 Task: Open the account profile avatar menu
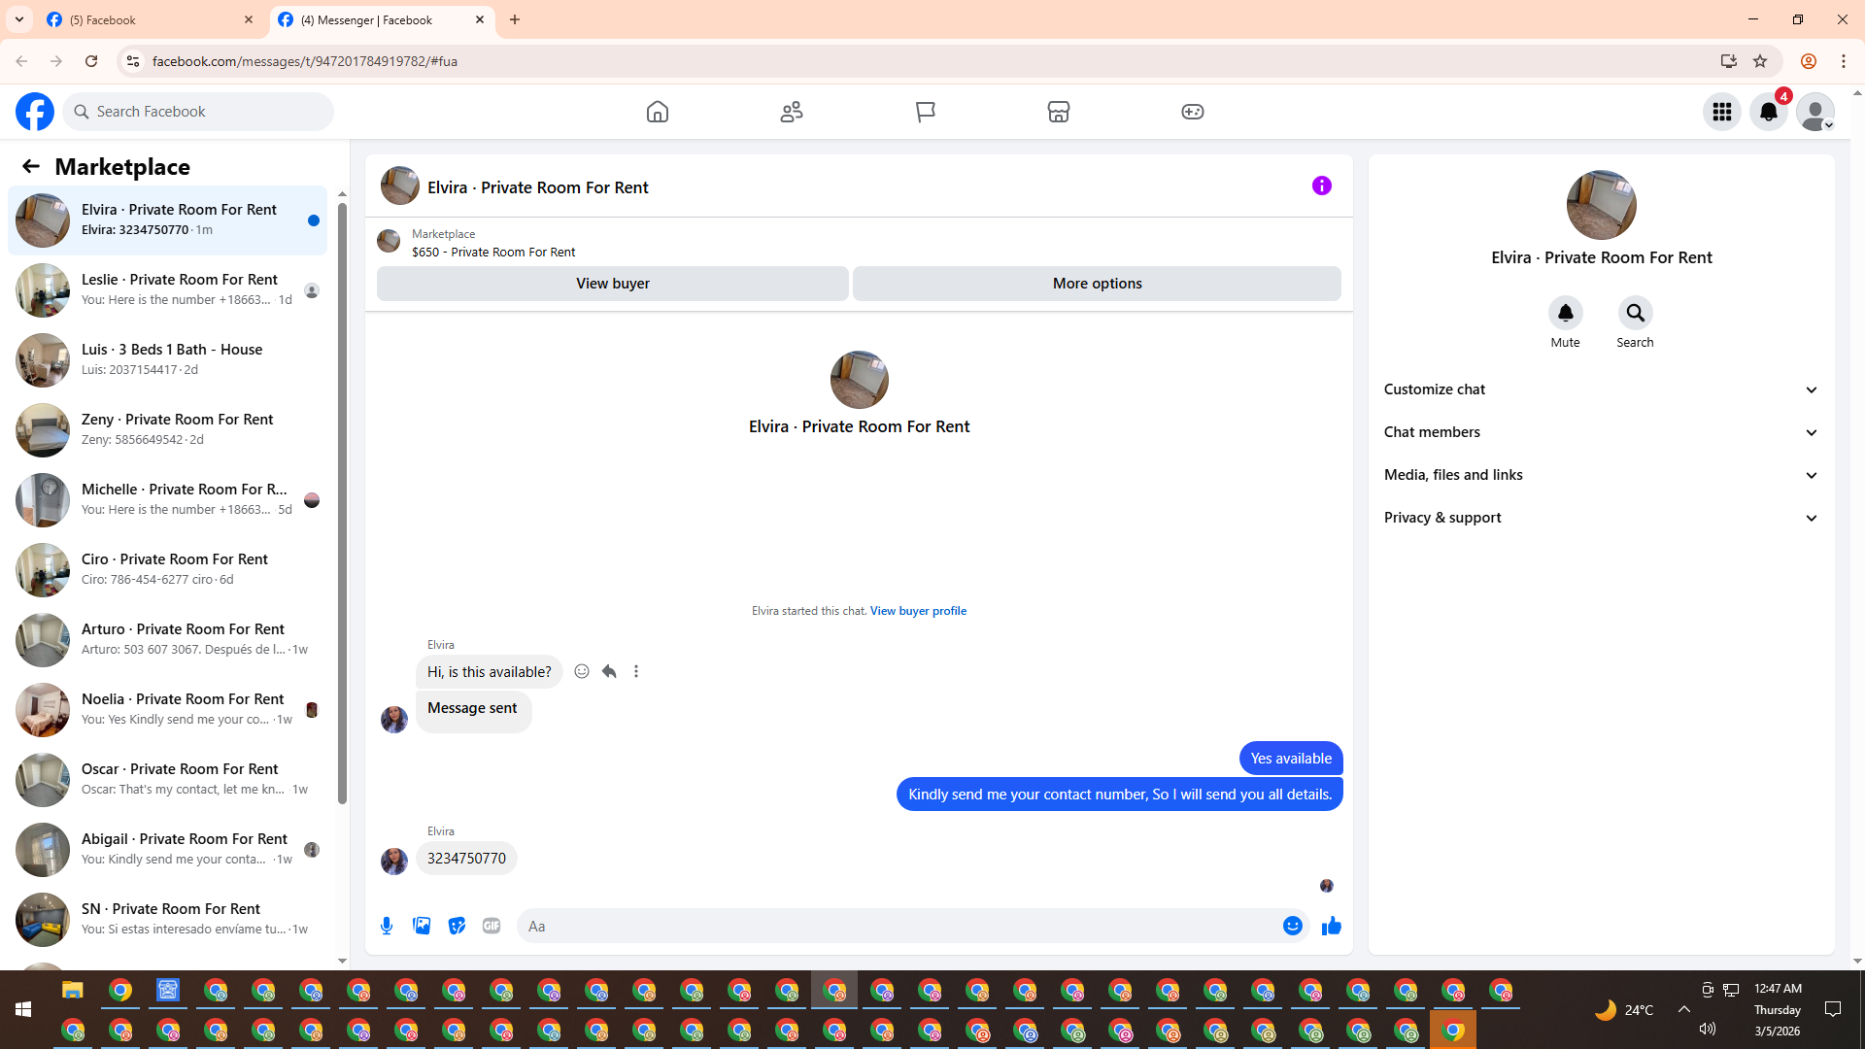(x=1815, y=112)
